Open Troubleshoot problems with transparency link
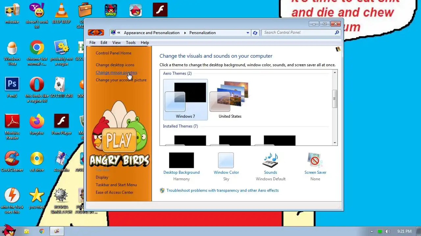421x236 pixels. pos(222,190)
